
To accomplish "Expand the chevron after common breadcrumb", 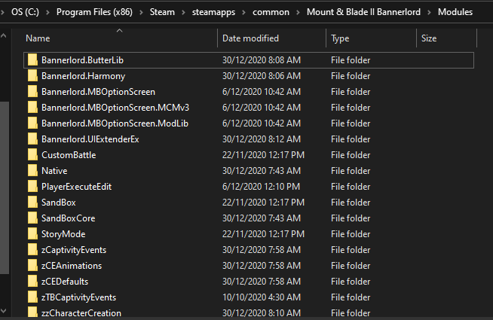I will [298, 12].
